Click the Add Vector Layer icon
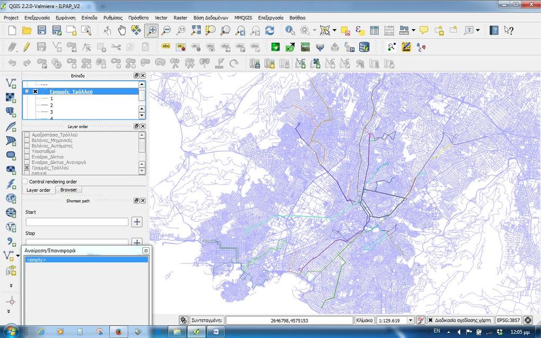The width and height of the screenshot is (541, 338). click(x=11, y=83)
